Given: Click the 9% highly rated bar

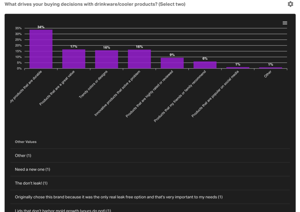Looking at the screenshot, I should pos(172,63).
